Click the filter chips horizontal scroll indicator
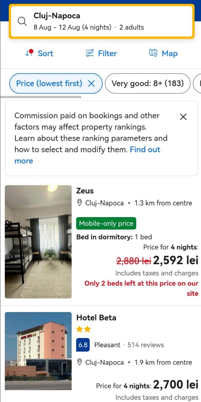This screenshot has height=402, width=201. click(41, 97)
